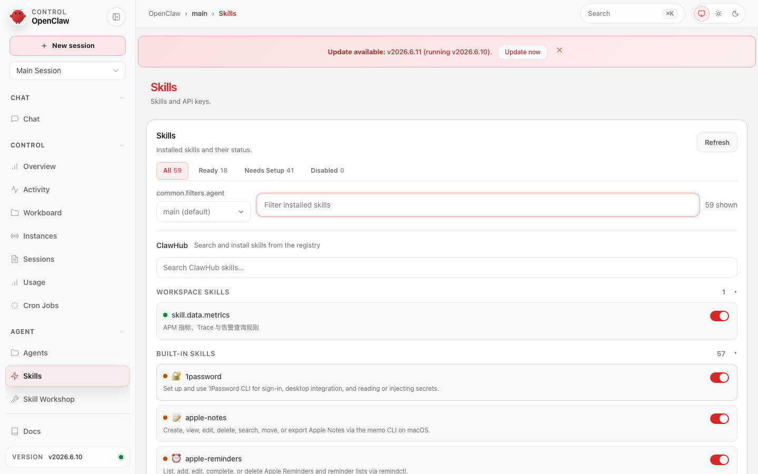Select the All 59 tab

[x=172, y=171]
